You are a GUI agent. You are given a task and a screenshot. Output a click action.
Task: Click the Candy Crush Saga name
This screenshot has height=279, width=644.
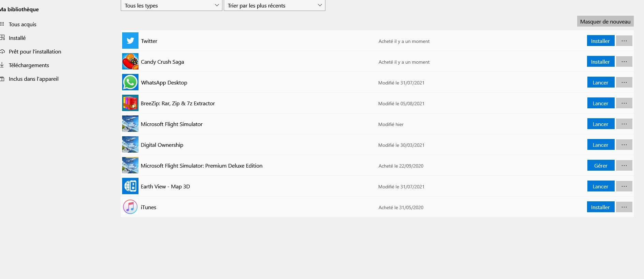click(162, 62)
